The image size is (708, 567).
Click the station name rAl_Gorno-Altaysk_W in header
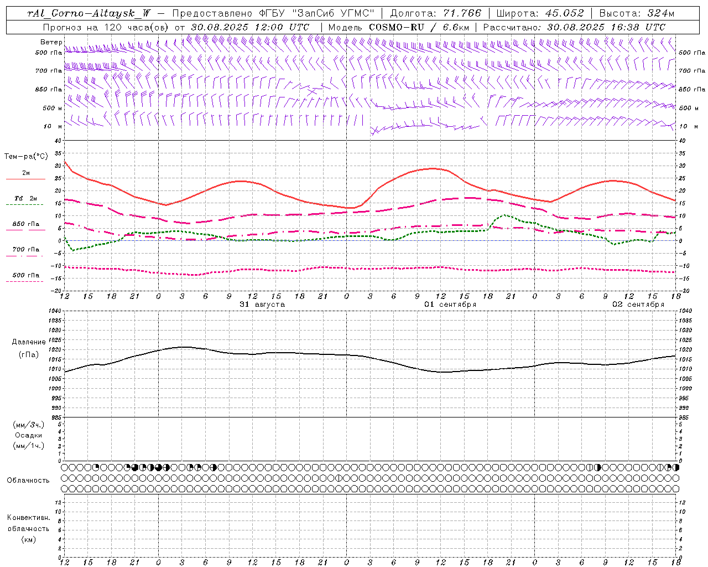click(x=89, y=13)
